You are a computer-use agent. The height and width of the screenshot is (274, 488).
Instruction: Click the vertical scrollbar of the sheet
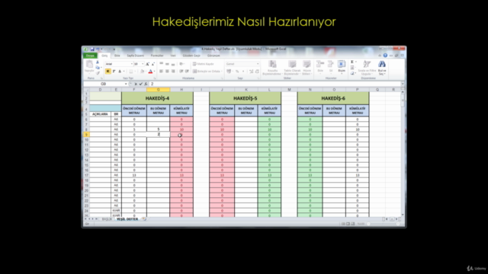403,153
